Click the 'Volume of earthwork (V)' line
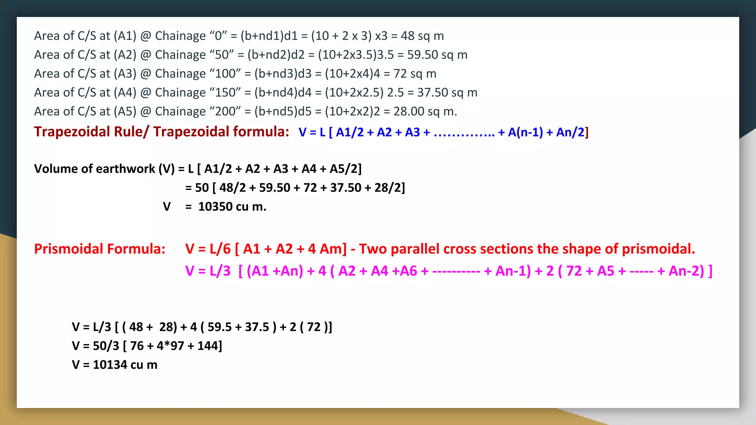Screen dimensions: 756x425 tap(197, 169)
